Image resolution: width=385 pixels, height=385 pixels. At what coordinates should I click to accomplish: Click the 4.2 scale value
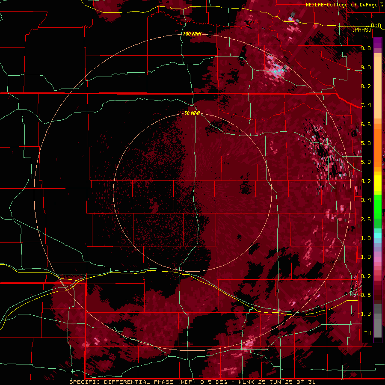tap(366, 181)
